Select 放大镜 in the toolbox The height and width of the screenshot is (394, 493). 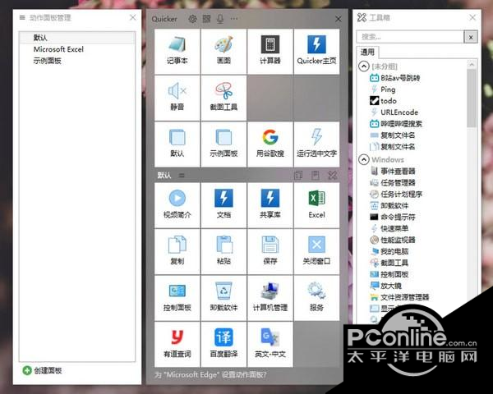(x=386, y=286)
